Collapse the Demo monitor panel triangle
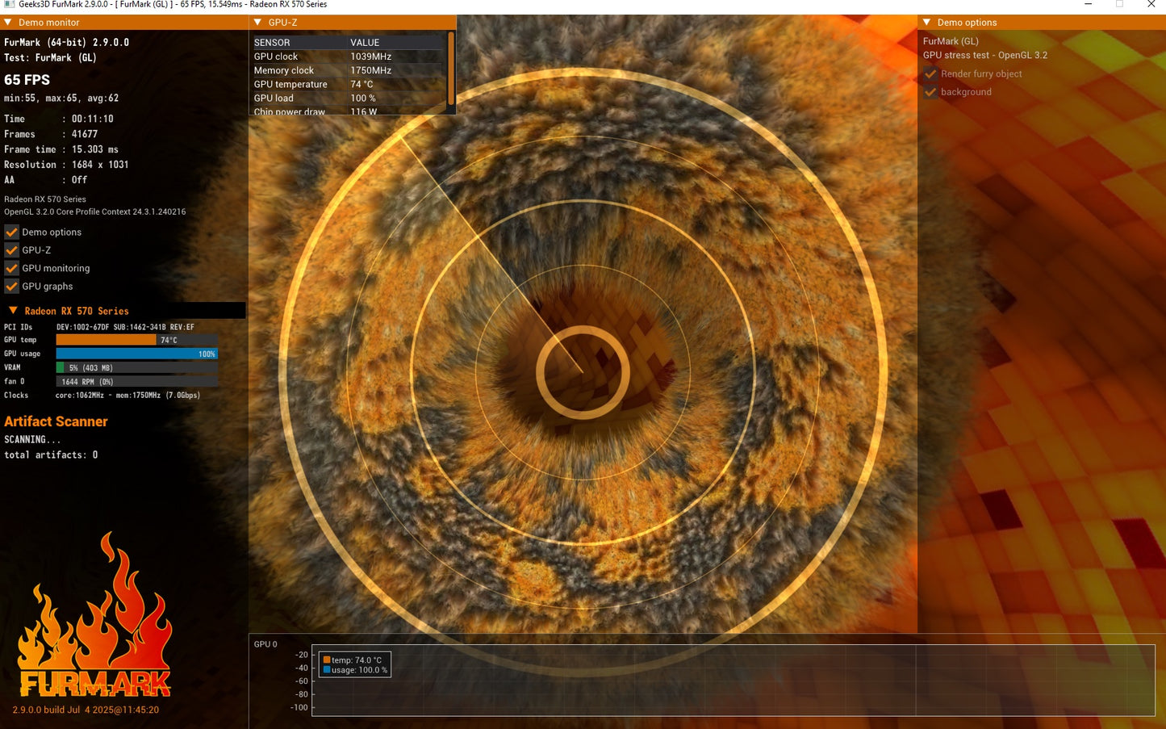Viewport: 1166px width, 729px height. 8,23
